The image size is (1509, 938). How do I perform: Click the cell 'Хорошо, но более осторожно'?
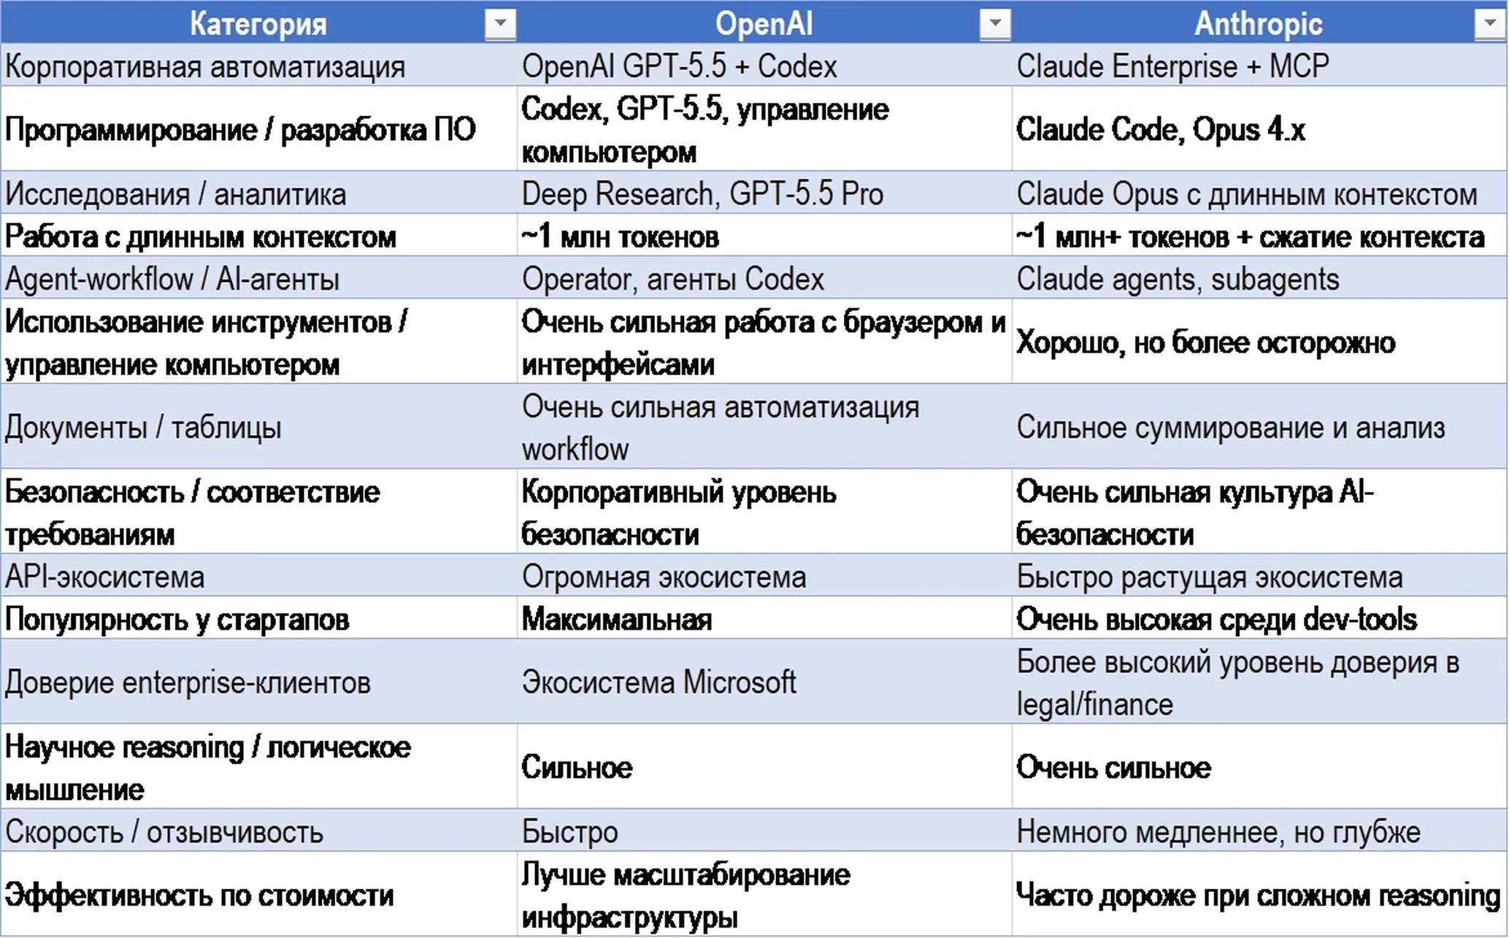click(1259, 342)
